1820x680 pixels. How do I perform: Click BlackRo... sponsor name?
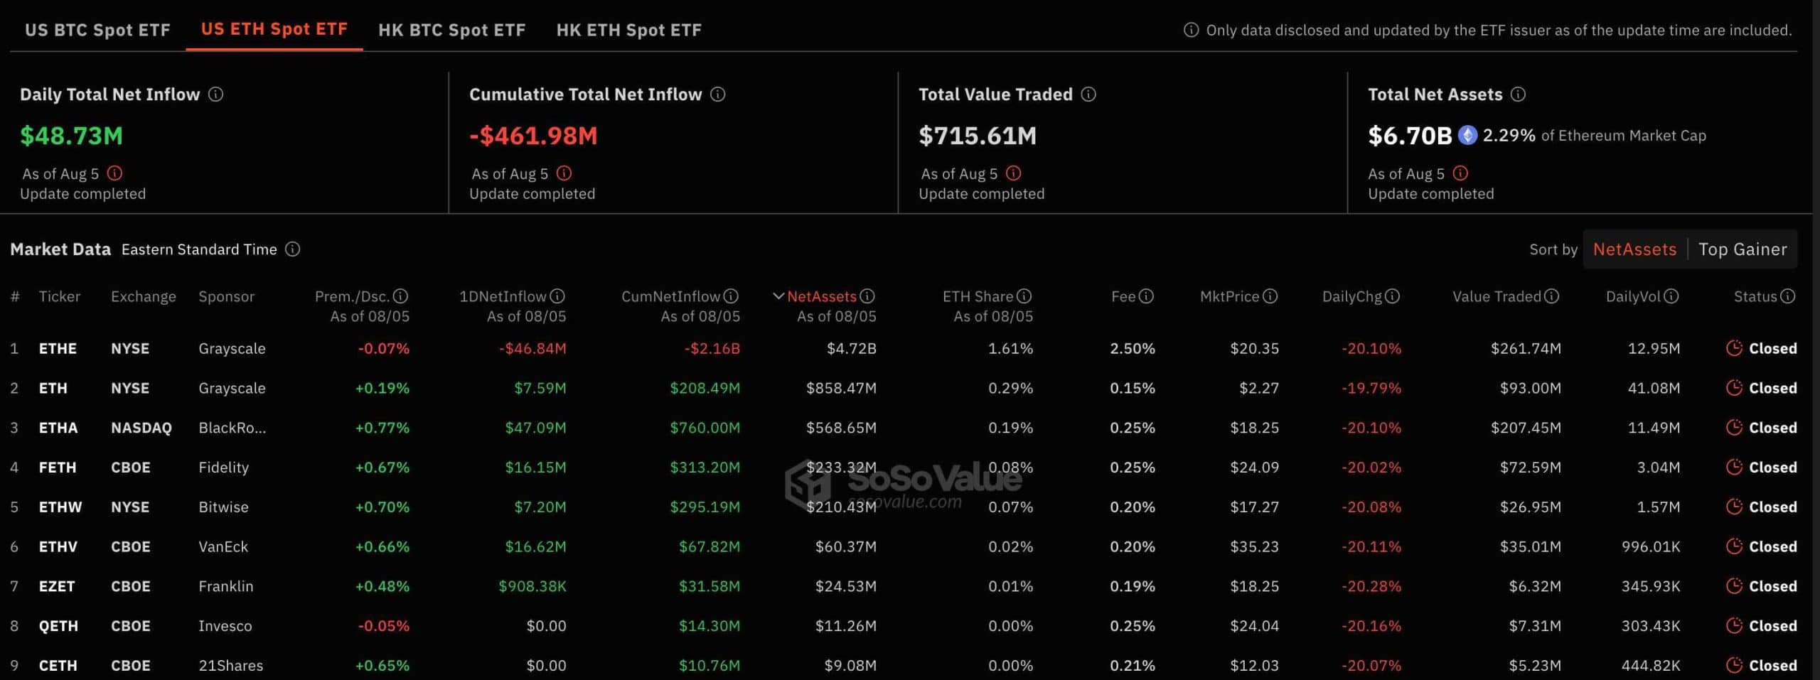pyautogui.click(x=232, y=428)
